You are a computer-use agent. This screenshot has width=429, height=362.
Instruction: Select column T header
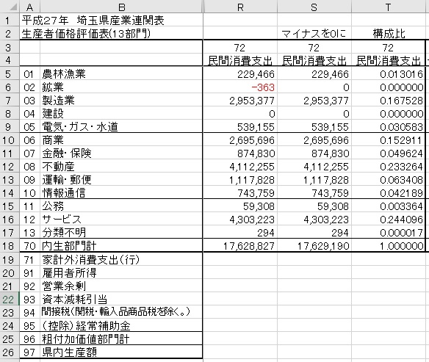(389, 7)
